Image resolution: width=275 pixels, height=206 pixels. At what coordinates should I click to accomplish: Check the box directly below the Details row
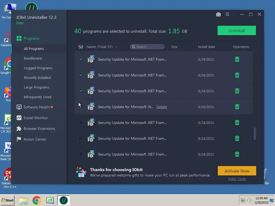[x=81, y=122]
